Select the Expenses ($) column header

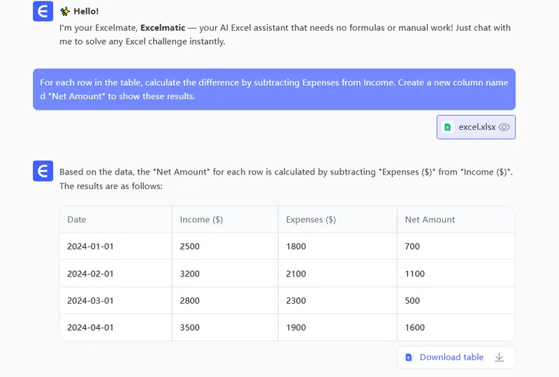(311, 219)
